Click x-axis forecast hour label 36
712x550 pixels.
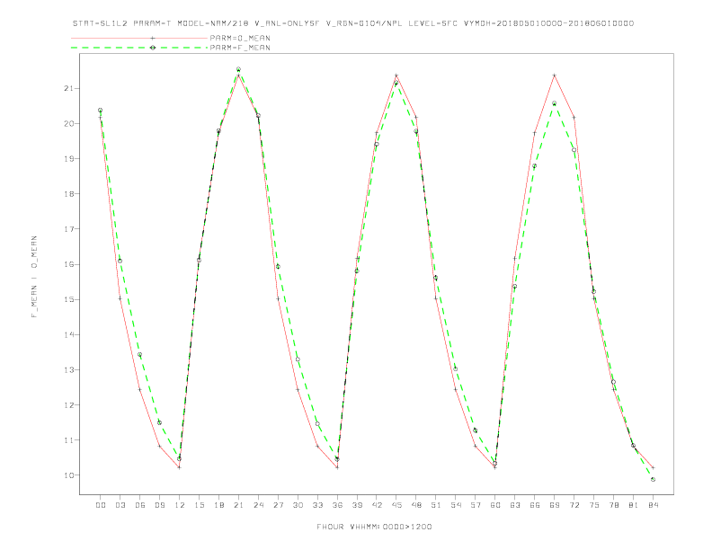(337, 505)
